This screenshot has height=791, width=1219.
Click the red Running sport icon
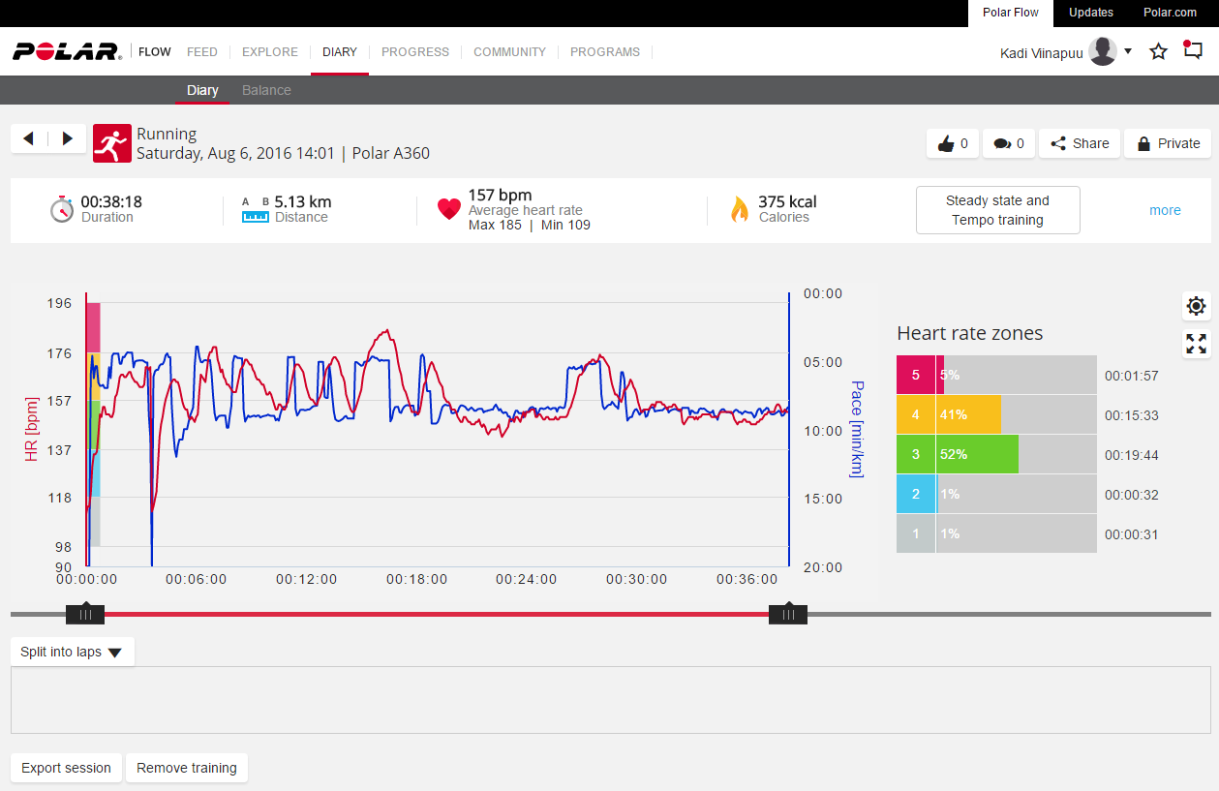click(111, 143)
